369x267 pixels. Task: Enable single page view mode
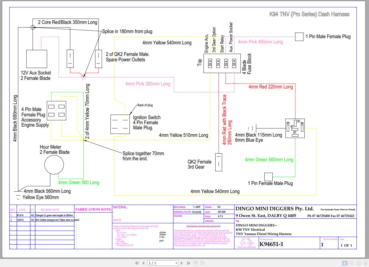(x=345, y=263)
